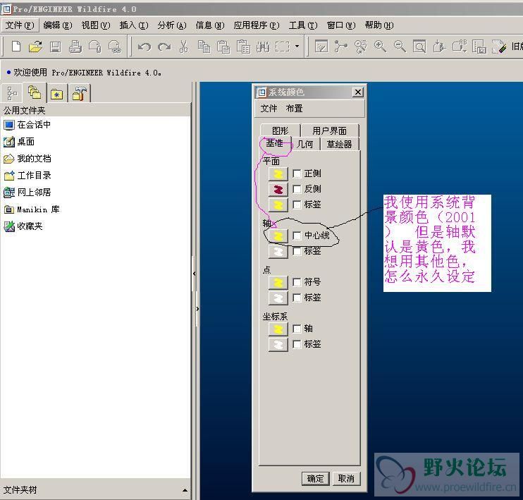Open the Model Tree navigator tab

pos(12,93)
